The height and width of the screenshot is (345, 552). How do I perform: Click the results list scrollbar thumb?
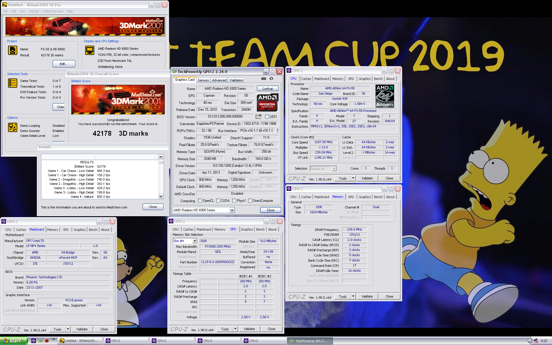click(161, 162)
